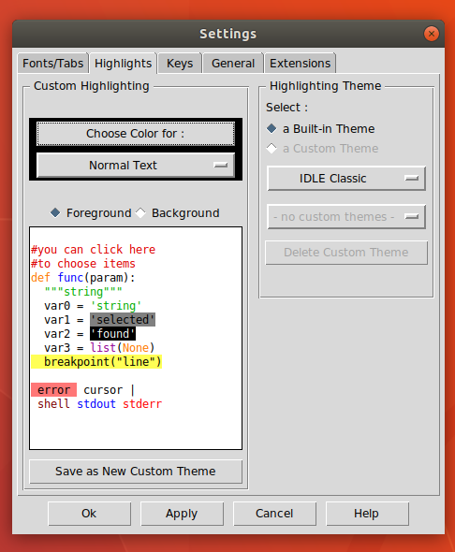Image resolution: width=455 pixels, height=552 pixels.
Task: Click the Help button
Action: [367, 514]
